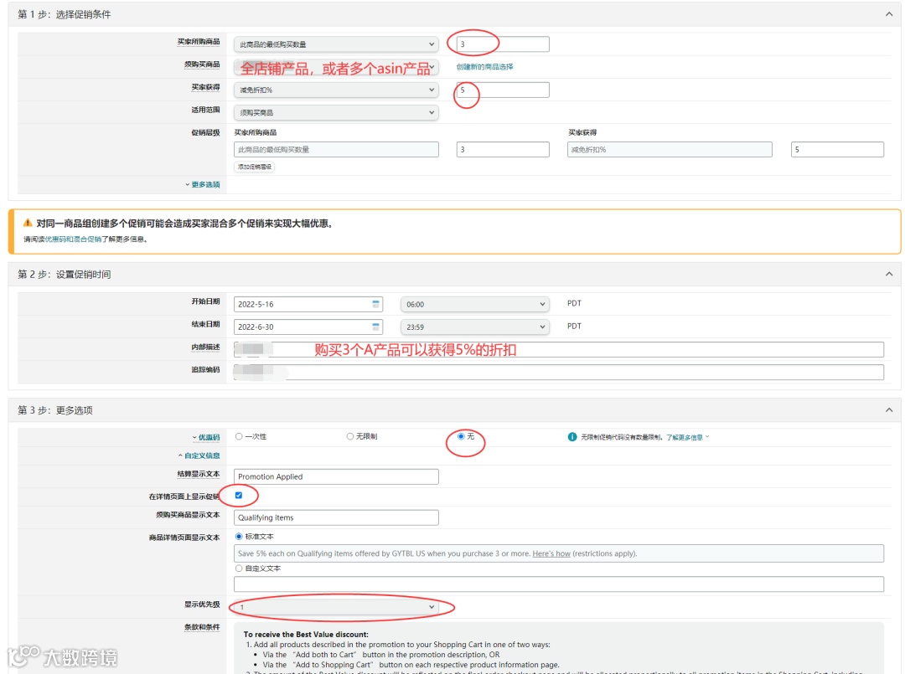Click the PDT label beside start time

pyautogui.click(x=574, y=303)
